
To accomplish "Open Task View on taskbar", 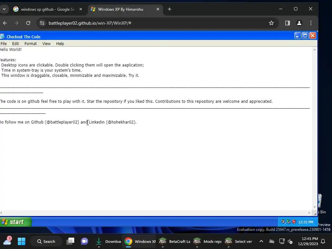I will point(70,241).
